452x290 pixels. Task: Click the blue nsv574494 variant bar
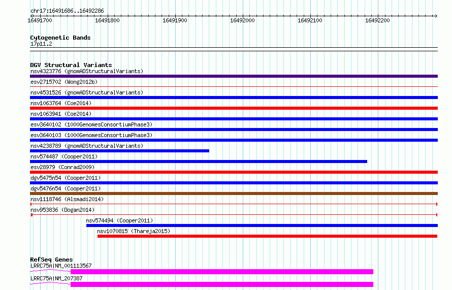[x=262, y=225]
